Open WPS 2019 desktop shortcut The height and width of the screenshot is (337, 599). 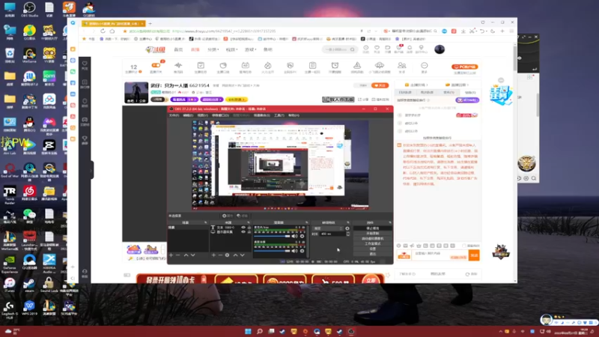point(29,307)
